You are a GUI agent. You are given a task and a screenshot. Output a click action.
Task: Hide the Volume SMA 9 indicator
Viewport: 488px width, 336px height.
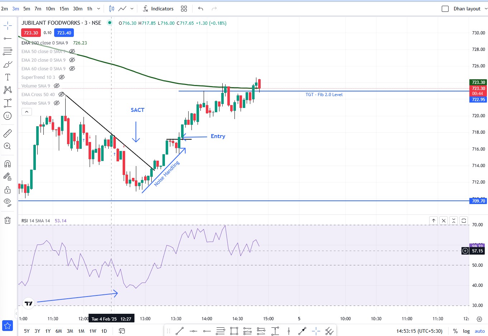[x=56, y=86]
